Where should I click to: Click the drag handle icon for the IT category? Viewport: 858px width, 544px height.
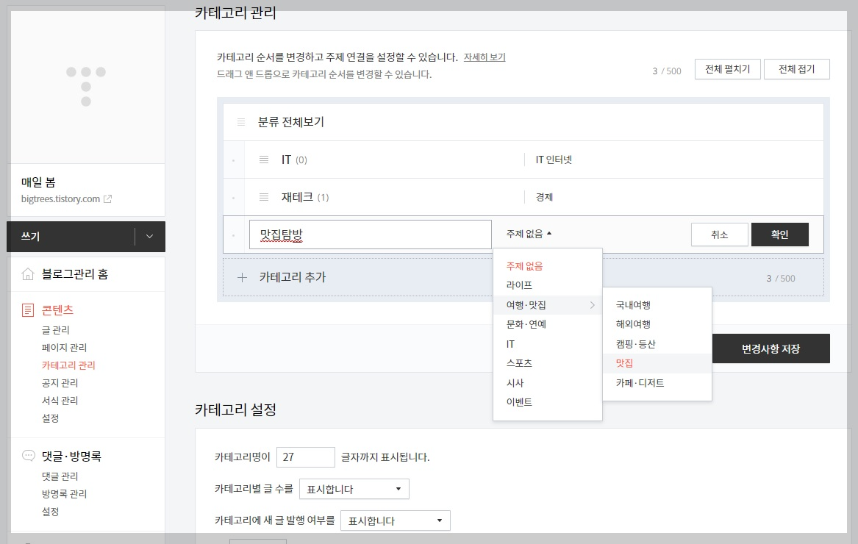click(x=264, y=159)
